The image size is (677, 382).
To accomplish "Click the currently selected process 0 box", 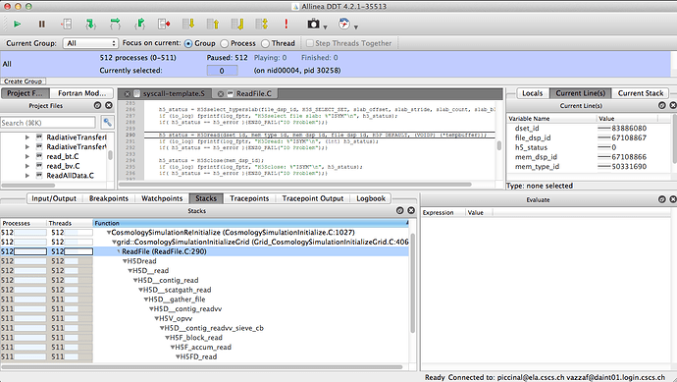I will pyautogui.click(x=222, y=71).
